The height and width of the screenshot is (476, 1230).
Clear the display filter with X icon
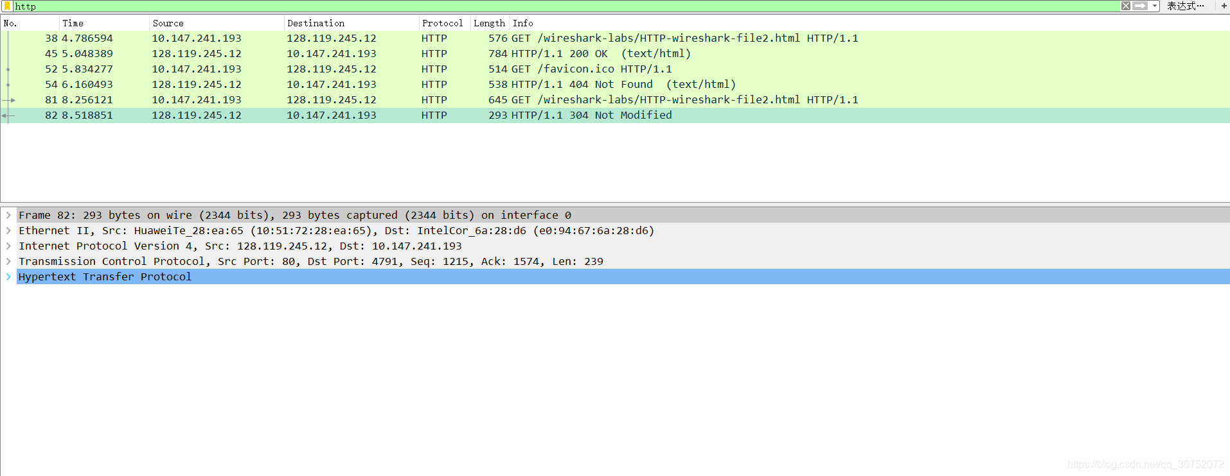tap(1126, 6)
